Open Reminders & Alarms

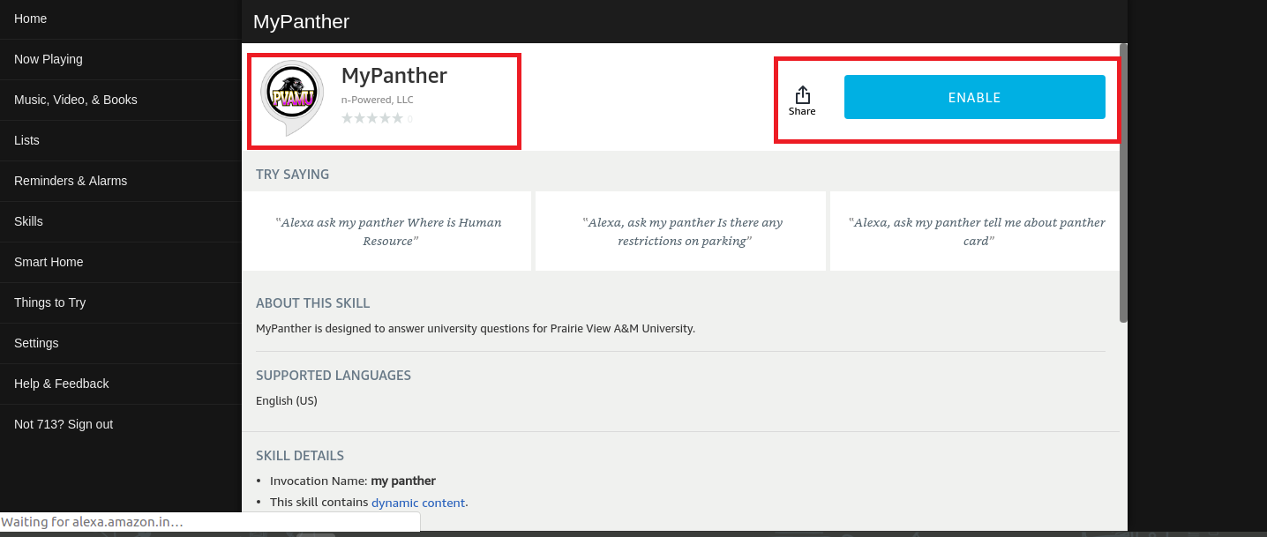click(120, 181)
